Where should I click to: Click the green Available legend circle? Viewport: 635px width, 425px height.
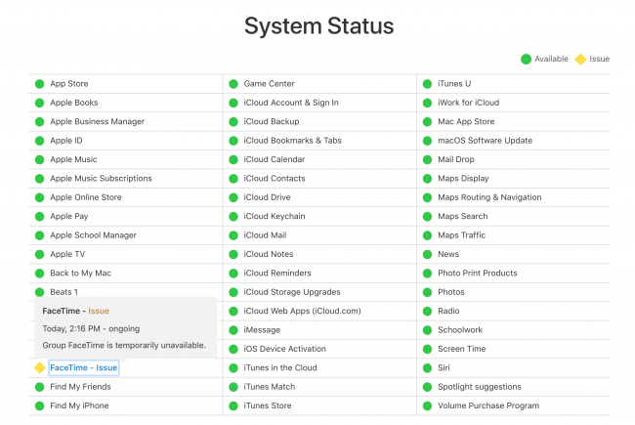pos(526,60)
